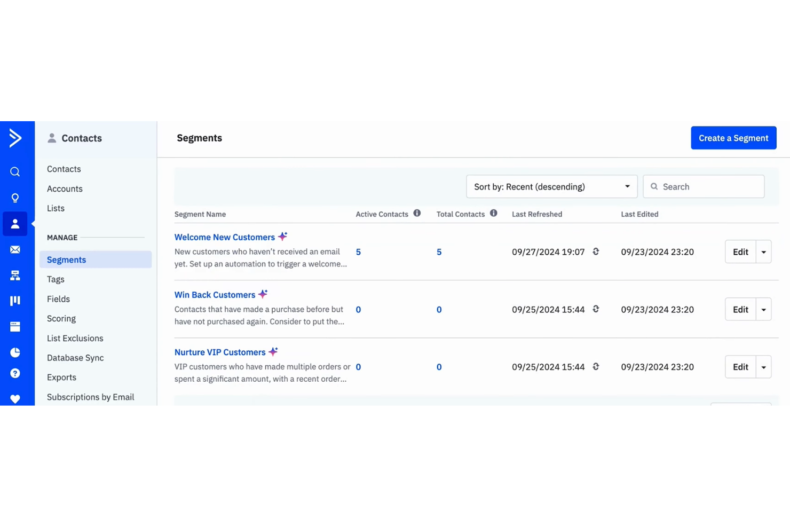Click sparkle icon beside Welcome New Customers
Viewport: 790px width, 527px height.
283,236
